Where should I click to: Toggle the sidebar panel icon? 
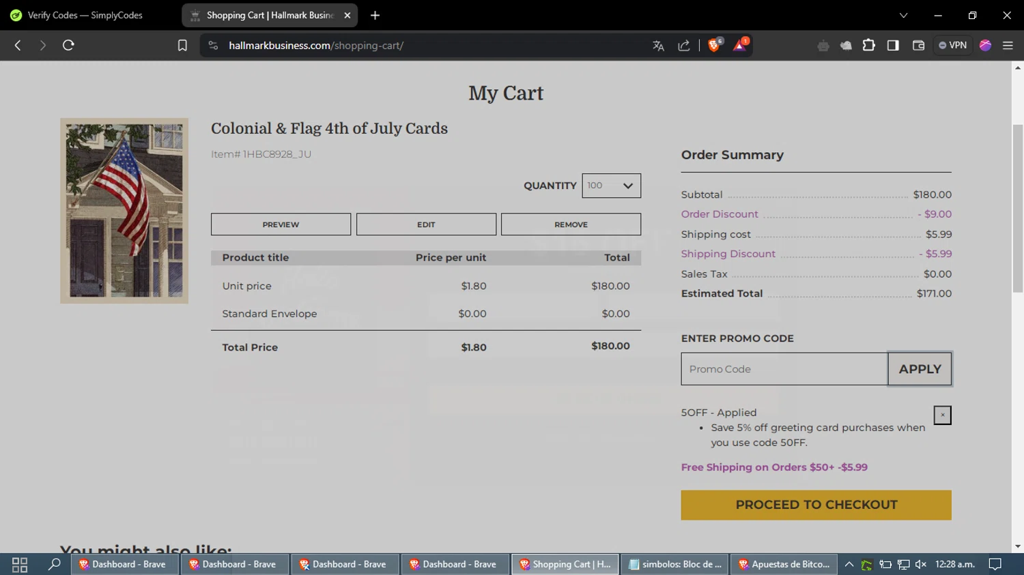[x=893, y=46]
